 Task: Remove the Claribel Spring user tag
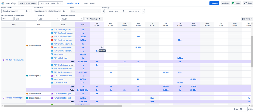click(x=60, y=11)
